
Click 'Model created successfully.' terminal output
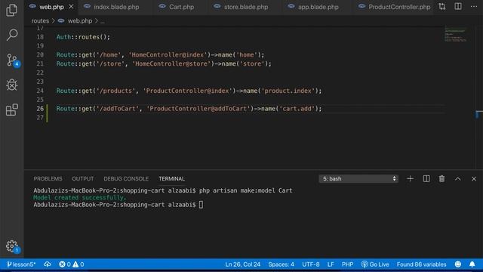[x=80, y=198]
